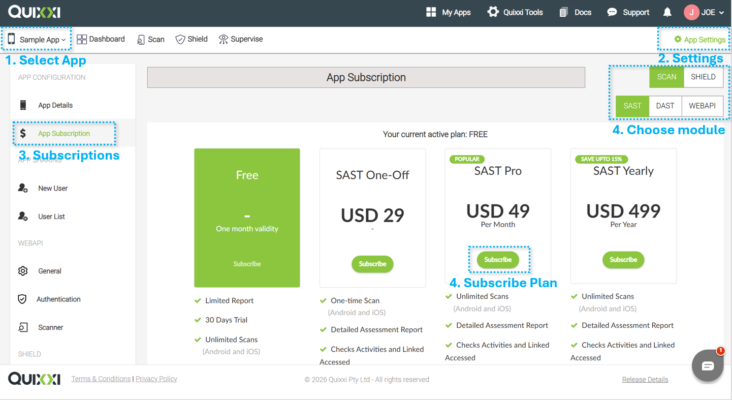Click the Scanner icon in sidebar

tap(23, 327)
